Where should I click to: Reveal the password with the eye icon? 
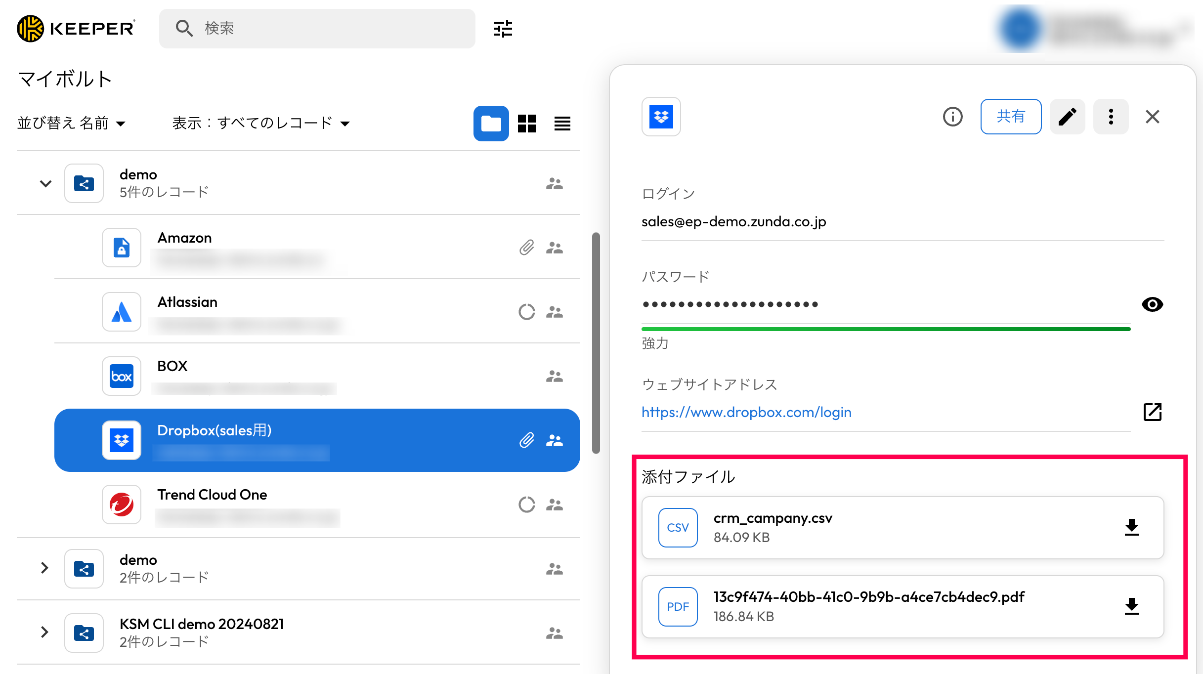tap(1152, 304)
